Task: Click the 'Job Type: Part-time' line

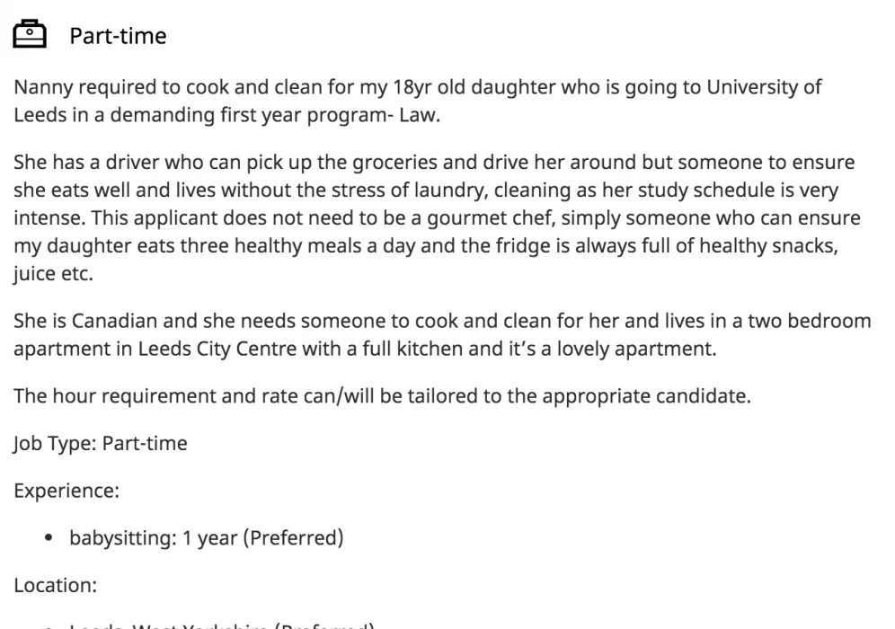Action: 101,443
